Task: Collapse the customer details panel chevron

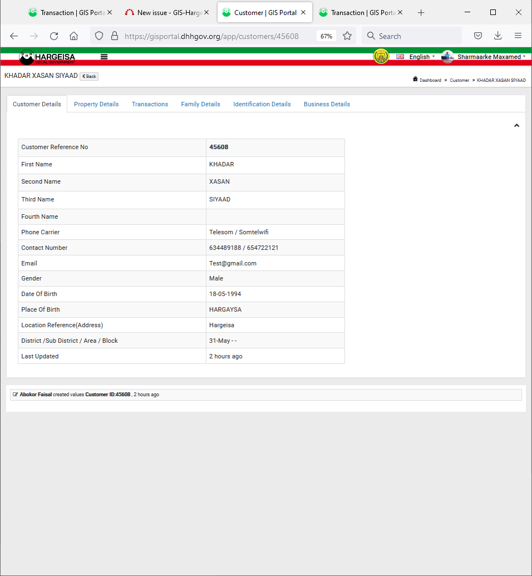Action: (516, 126)
